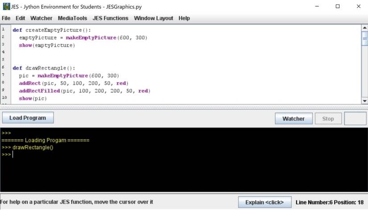Click line number 5 in the gutter
Image resolution: width=368 pixels, height=210 pixels.
point(3,59)
